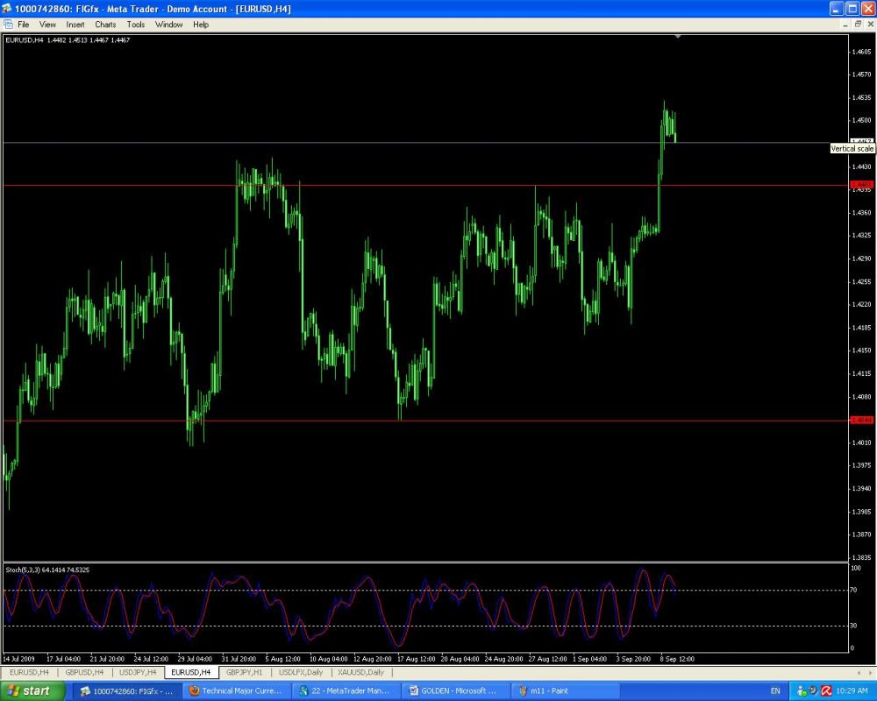Open the Tools menu

pyautogui.click(x=136, y=25)
